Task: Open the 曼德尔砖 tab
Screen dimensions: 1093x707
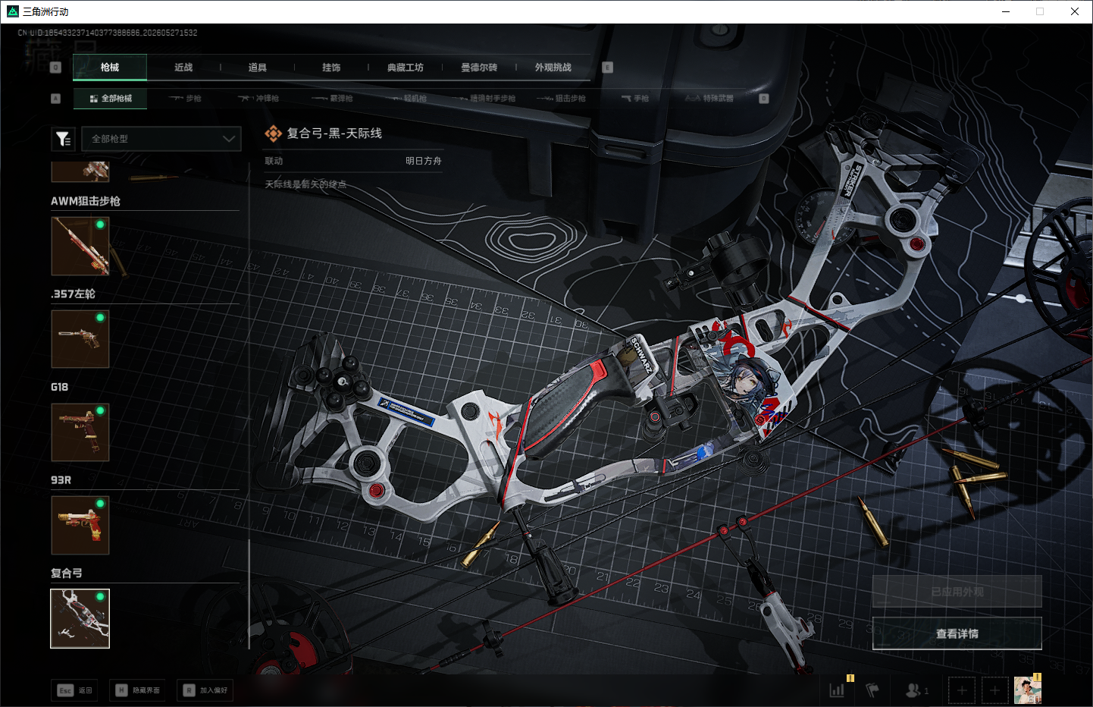Action: 479,68
